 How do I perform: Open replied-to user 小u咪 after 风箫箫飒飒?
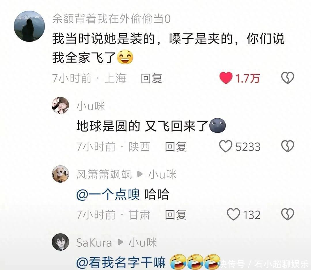click(x=162, y=175)
